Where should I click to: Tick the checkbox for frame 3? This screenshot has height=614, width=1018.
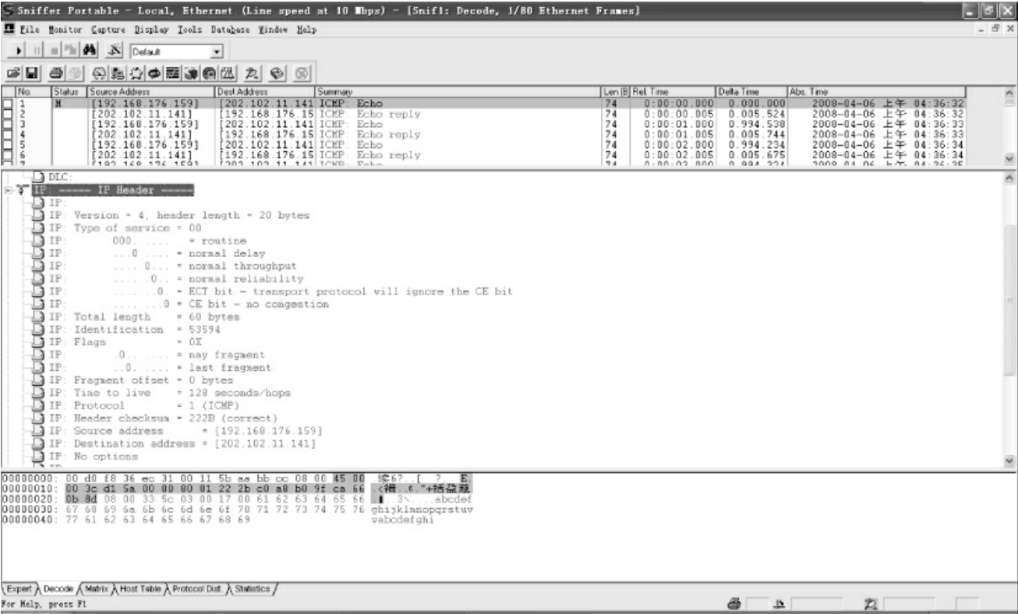tap(8, 123)
